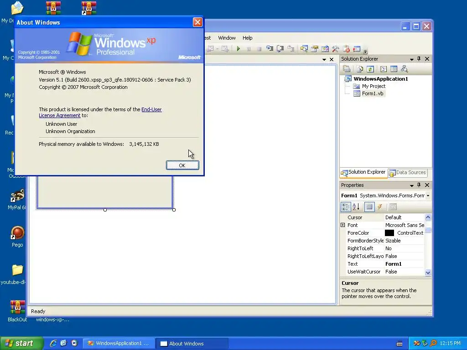Show events with the lightning bolt icon
Screen dimensions: 467x350
click(379, 206)
